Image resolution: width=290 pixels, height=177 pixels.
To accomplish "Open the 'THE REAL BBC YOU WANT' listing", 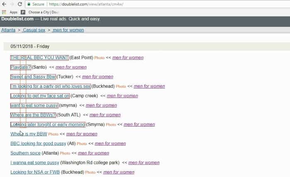I will (x=39, y=57).
